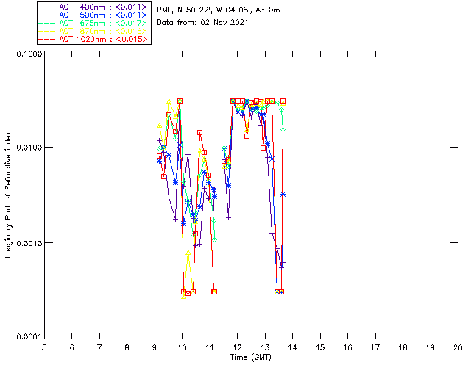Viewport: 471px width, 376px height.
Task: Select the AOT 1020nm legend entry
Action: click(x=93, y=39)
